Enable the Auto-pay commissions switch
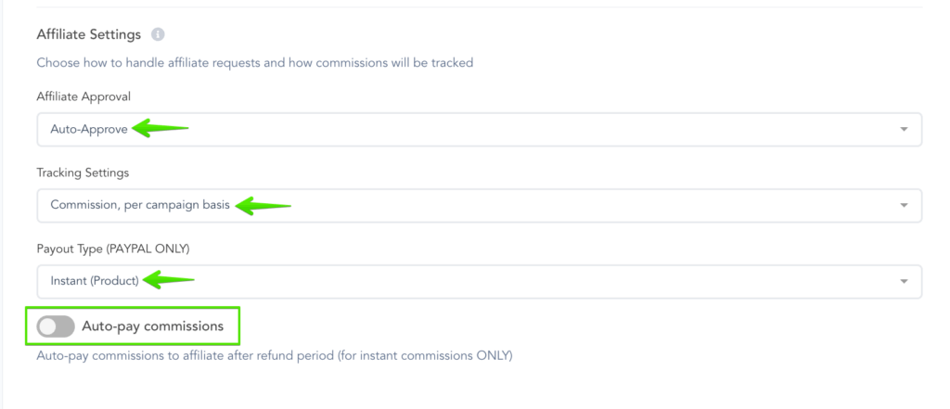This screenshot has width=950, height=409. (x=56, y=326)
